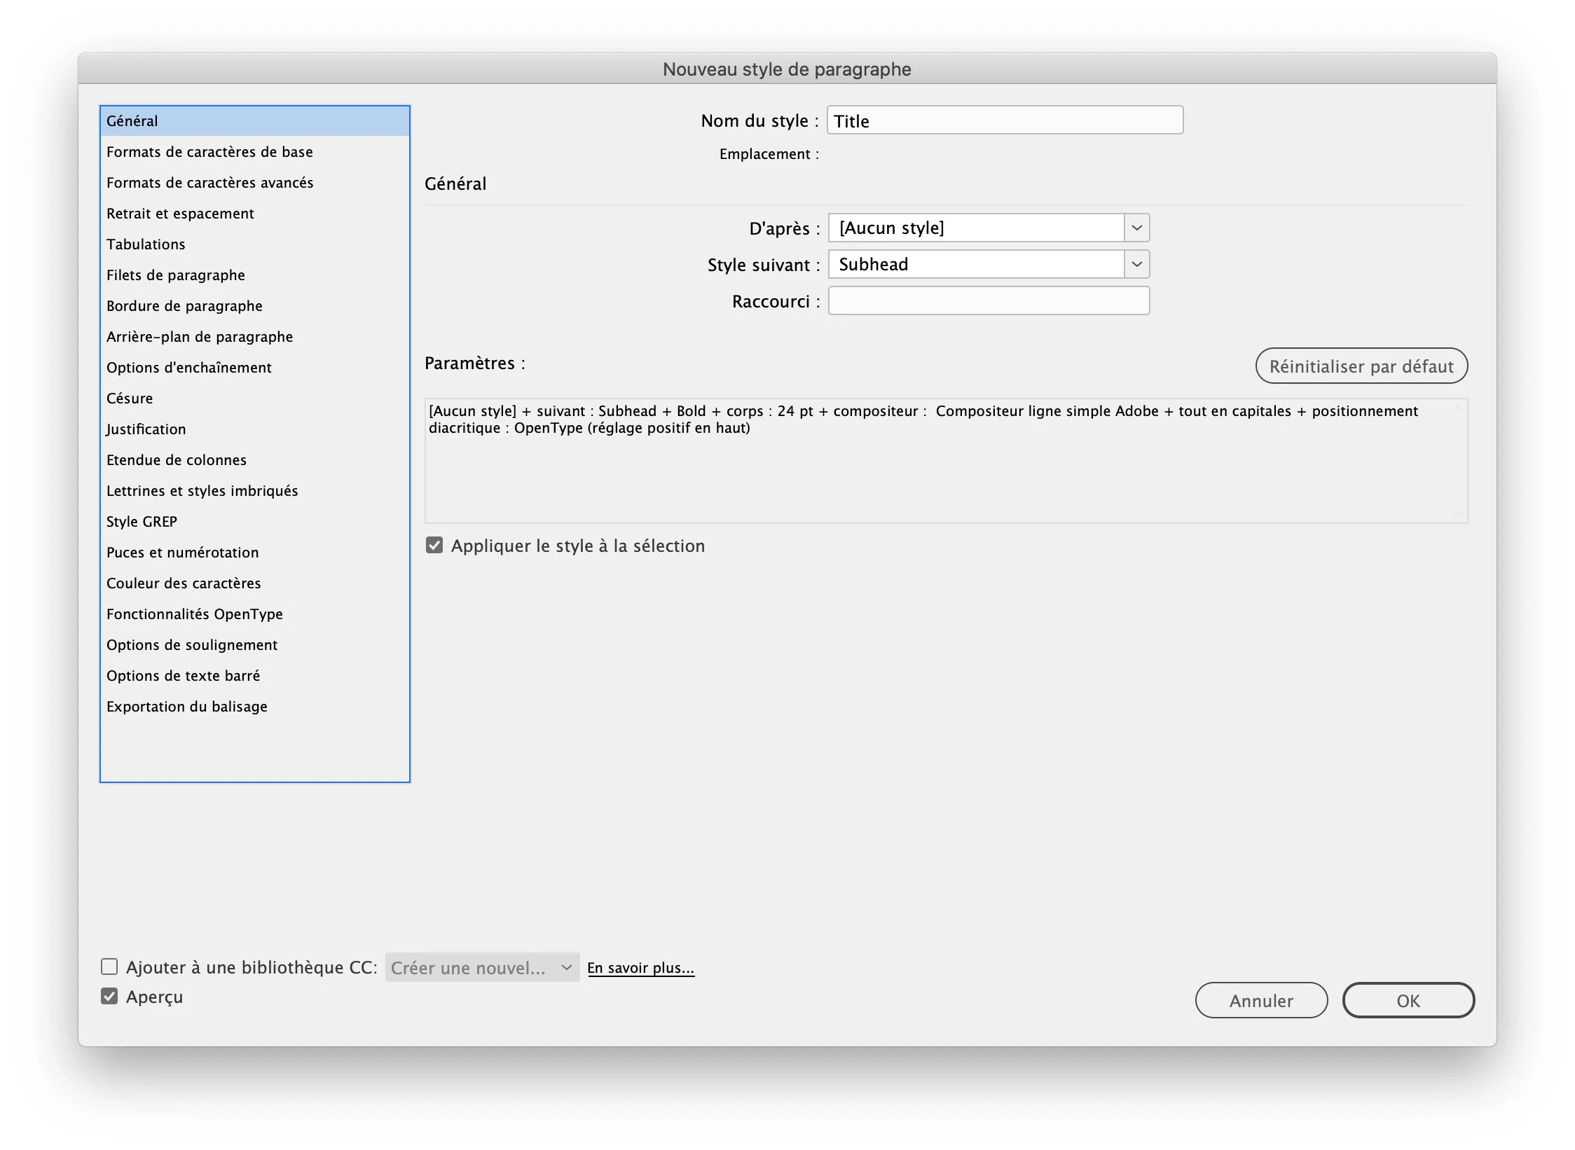Expand the Style suivant dropdown

point(1136,264)
